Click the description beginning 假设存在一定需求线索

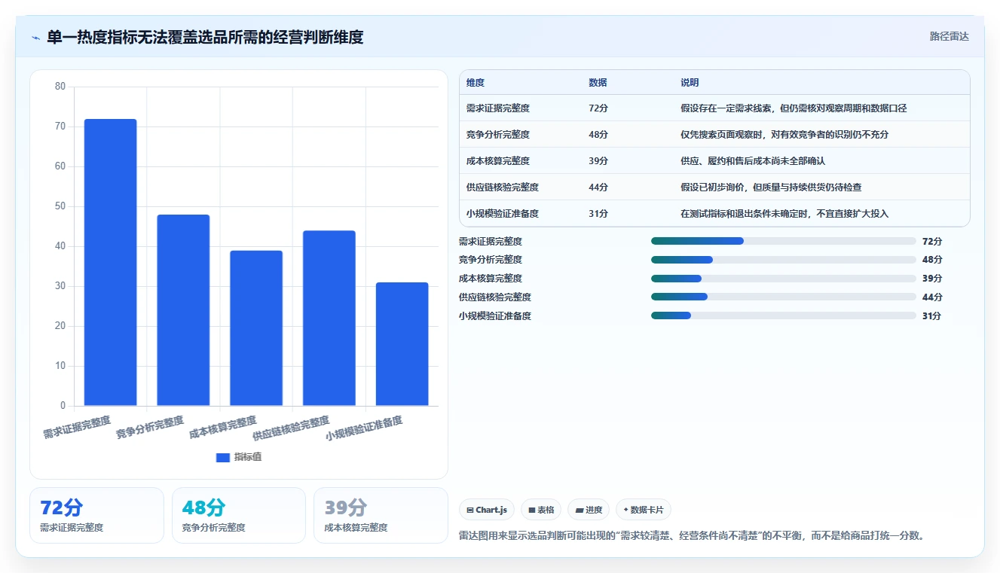794,108
